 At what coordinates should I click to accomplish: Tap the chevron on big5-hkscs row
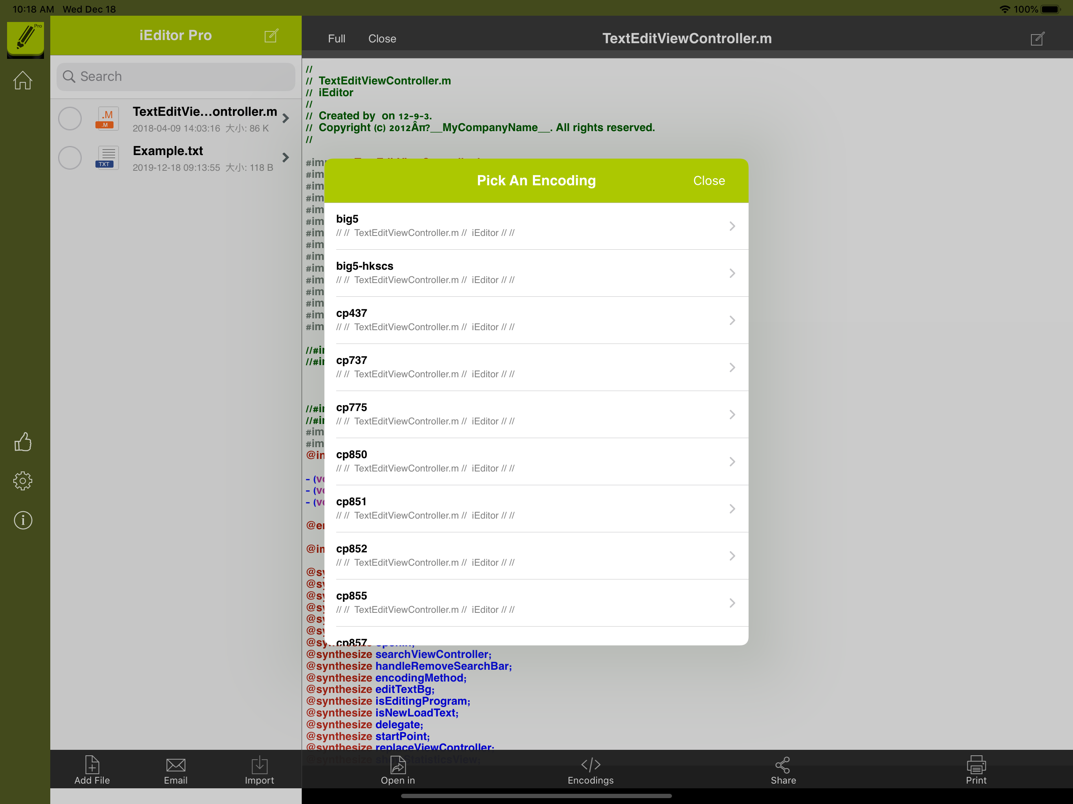[732, 273]
